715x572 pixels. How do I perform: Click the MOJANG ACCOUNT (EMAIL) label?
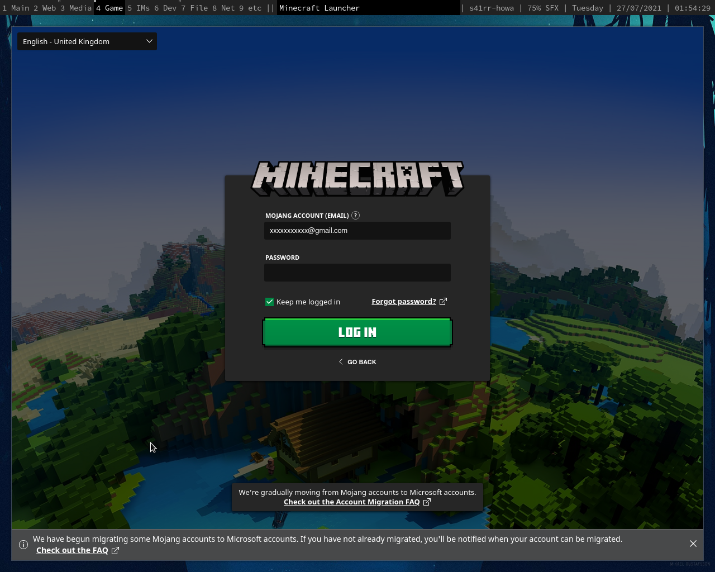[x=307, y=216]
